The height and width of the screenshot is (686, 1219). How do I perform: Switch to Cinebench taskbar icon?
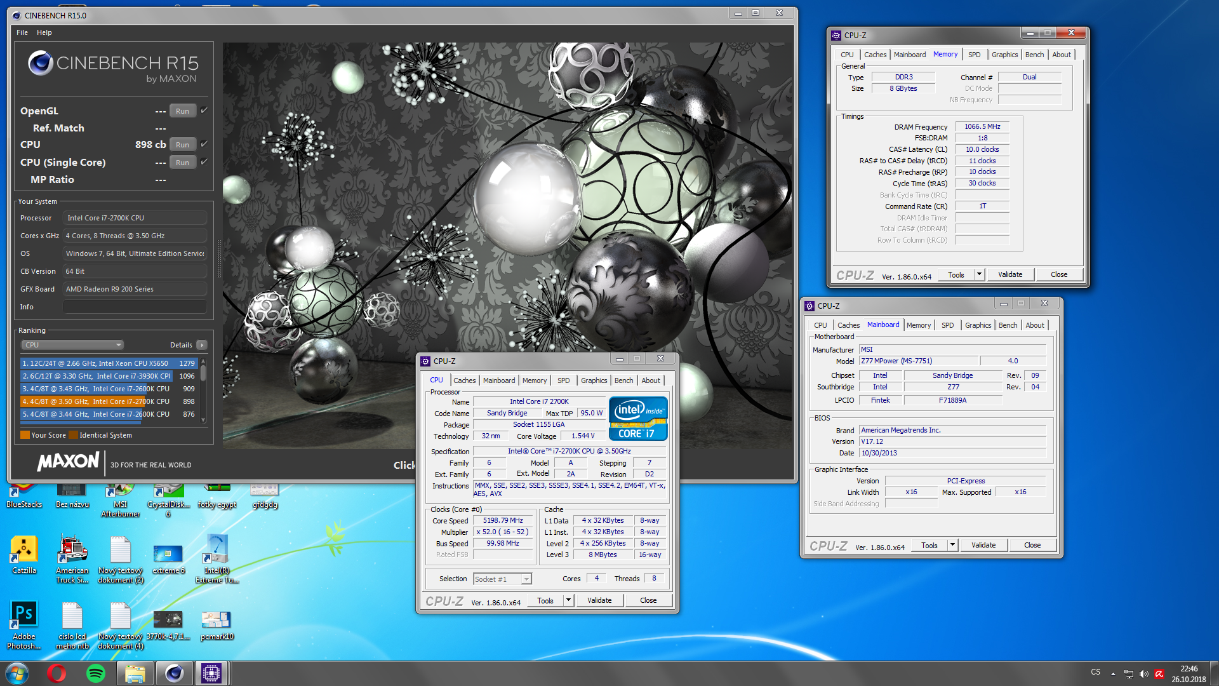173,673
